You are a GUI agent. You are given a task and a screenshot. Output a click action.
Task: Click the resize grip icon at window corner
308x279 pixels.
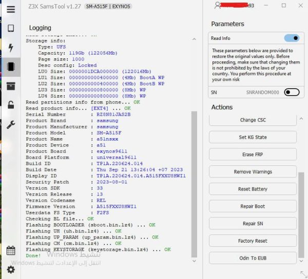pyautogui.click(x=304, y=274)
